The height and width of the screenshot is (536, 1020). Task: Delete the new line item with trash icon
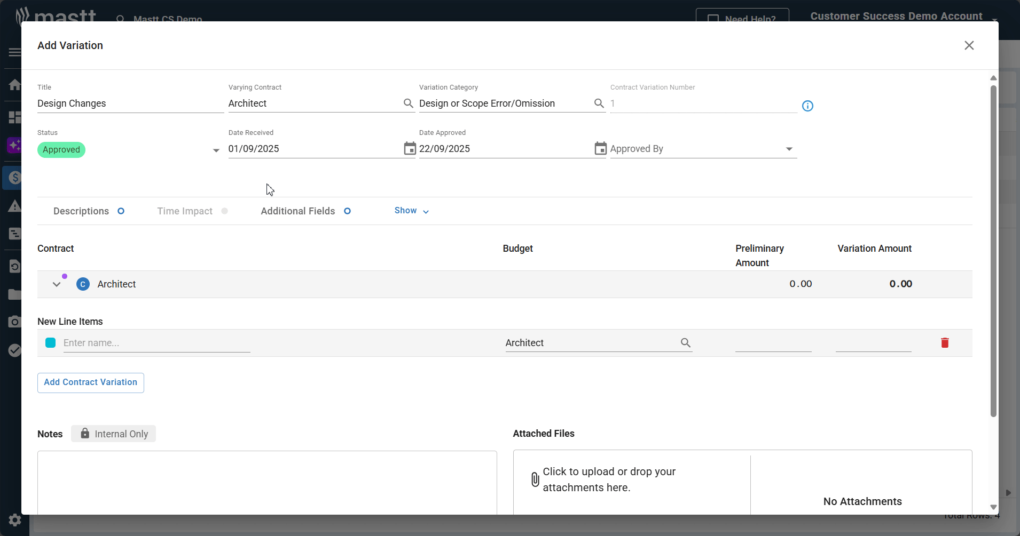945,343
